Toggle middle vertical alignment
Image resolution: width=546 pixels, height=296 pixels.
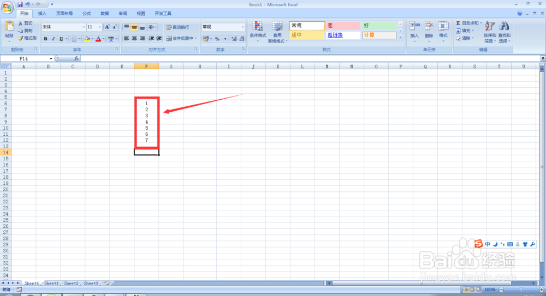[x=134, y=27]
